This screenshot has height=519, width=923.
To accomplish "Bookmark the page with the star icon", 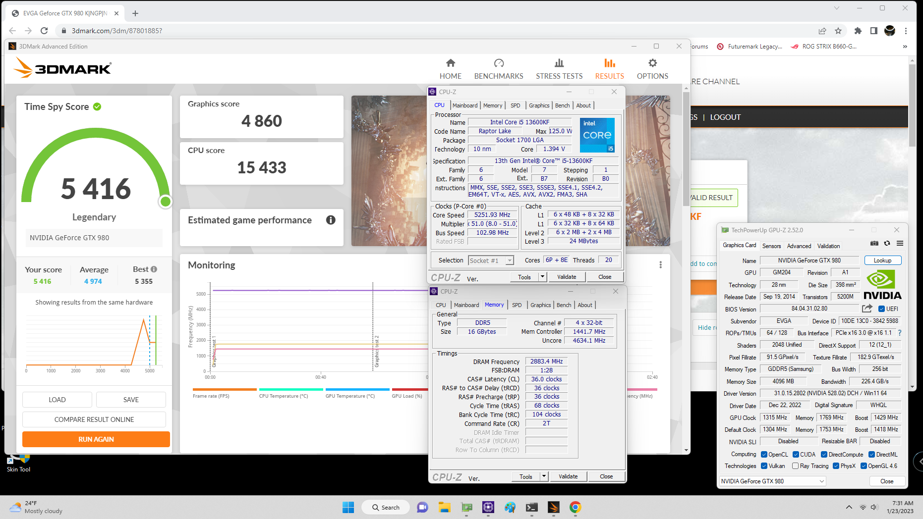I will coord(838,31).
